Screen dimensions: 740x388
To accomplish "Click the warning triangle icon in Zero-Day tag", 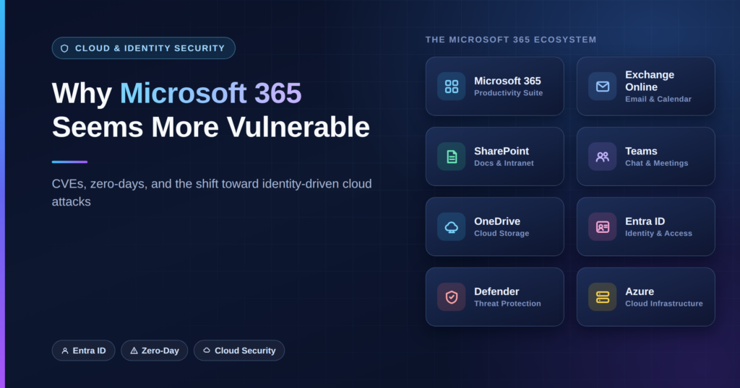I will (x=134, y=350).
